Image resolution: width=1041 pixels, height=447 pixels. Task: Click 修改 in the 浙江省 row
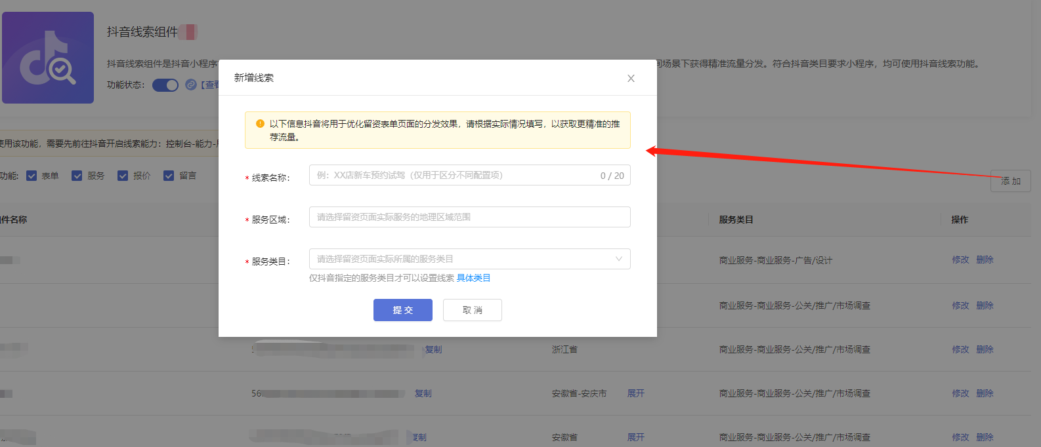960,349
